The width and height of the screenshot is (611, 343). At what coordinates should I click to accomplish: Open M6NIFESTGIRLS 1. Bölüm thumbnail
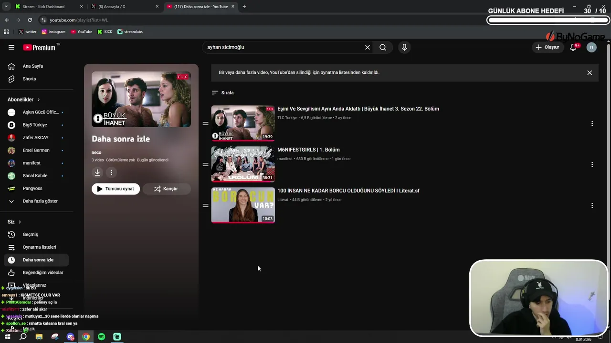pos(243,164)
